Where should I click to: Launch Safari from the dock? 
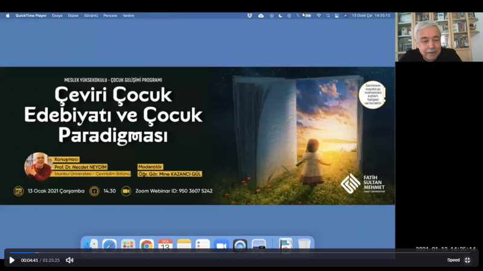coord(109,244)
